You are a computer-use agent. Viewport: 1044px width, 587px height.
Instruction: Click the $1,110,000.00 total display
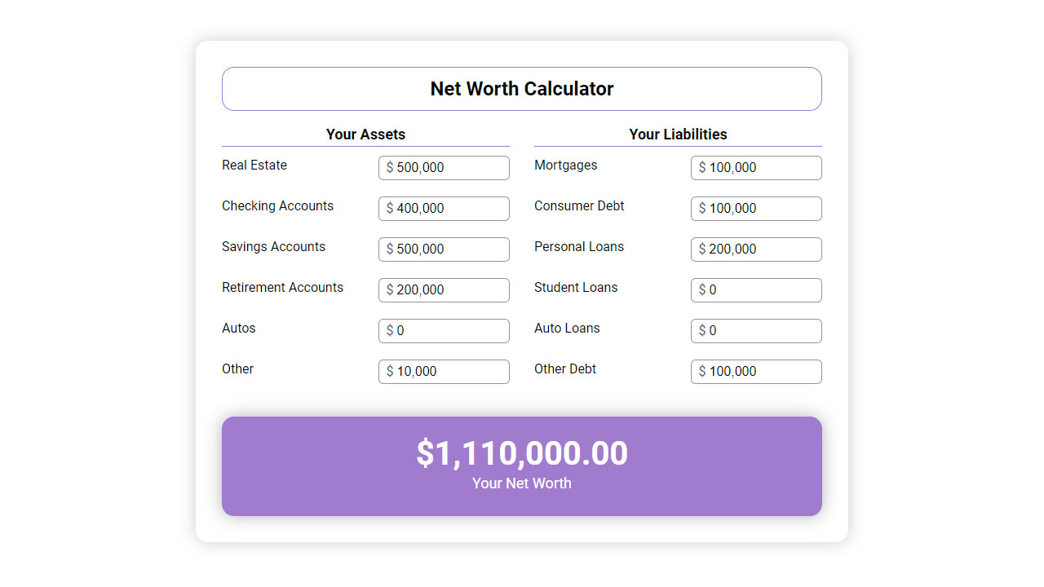click(522, 452)
